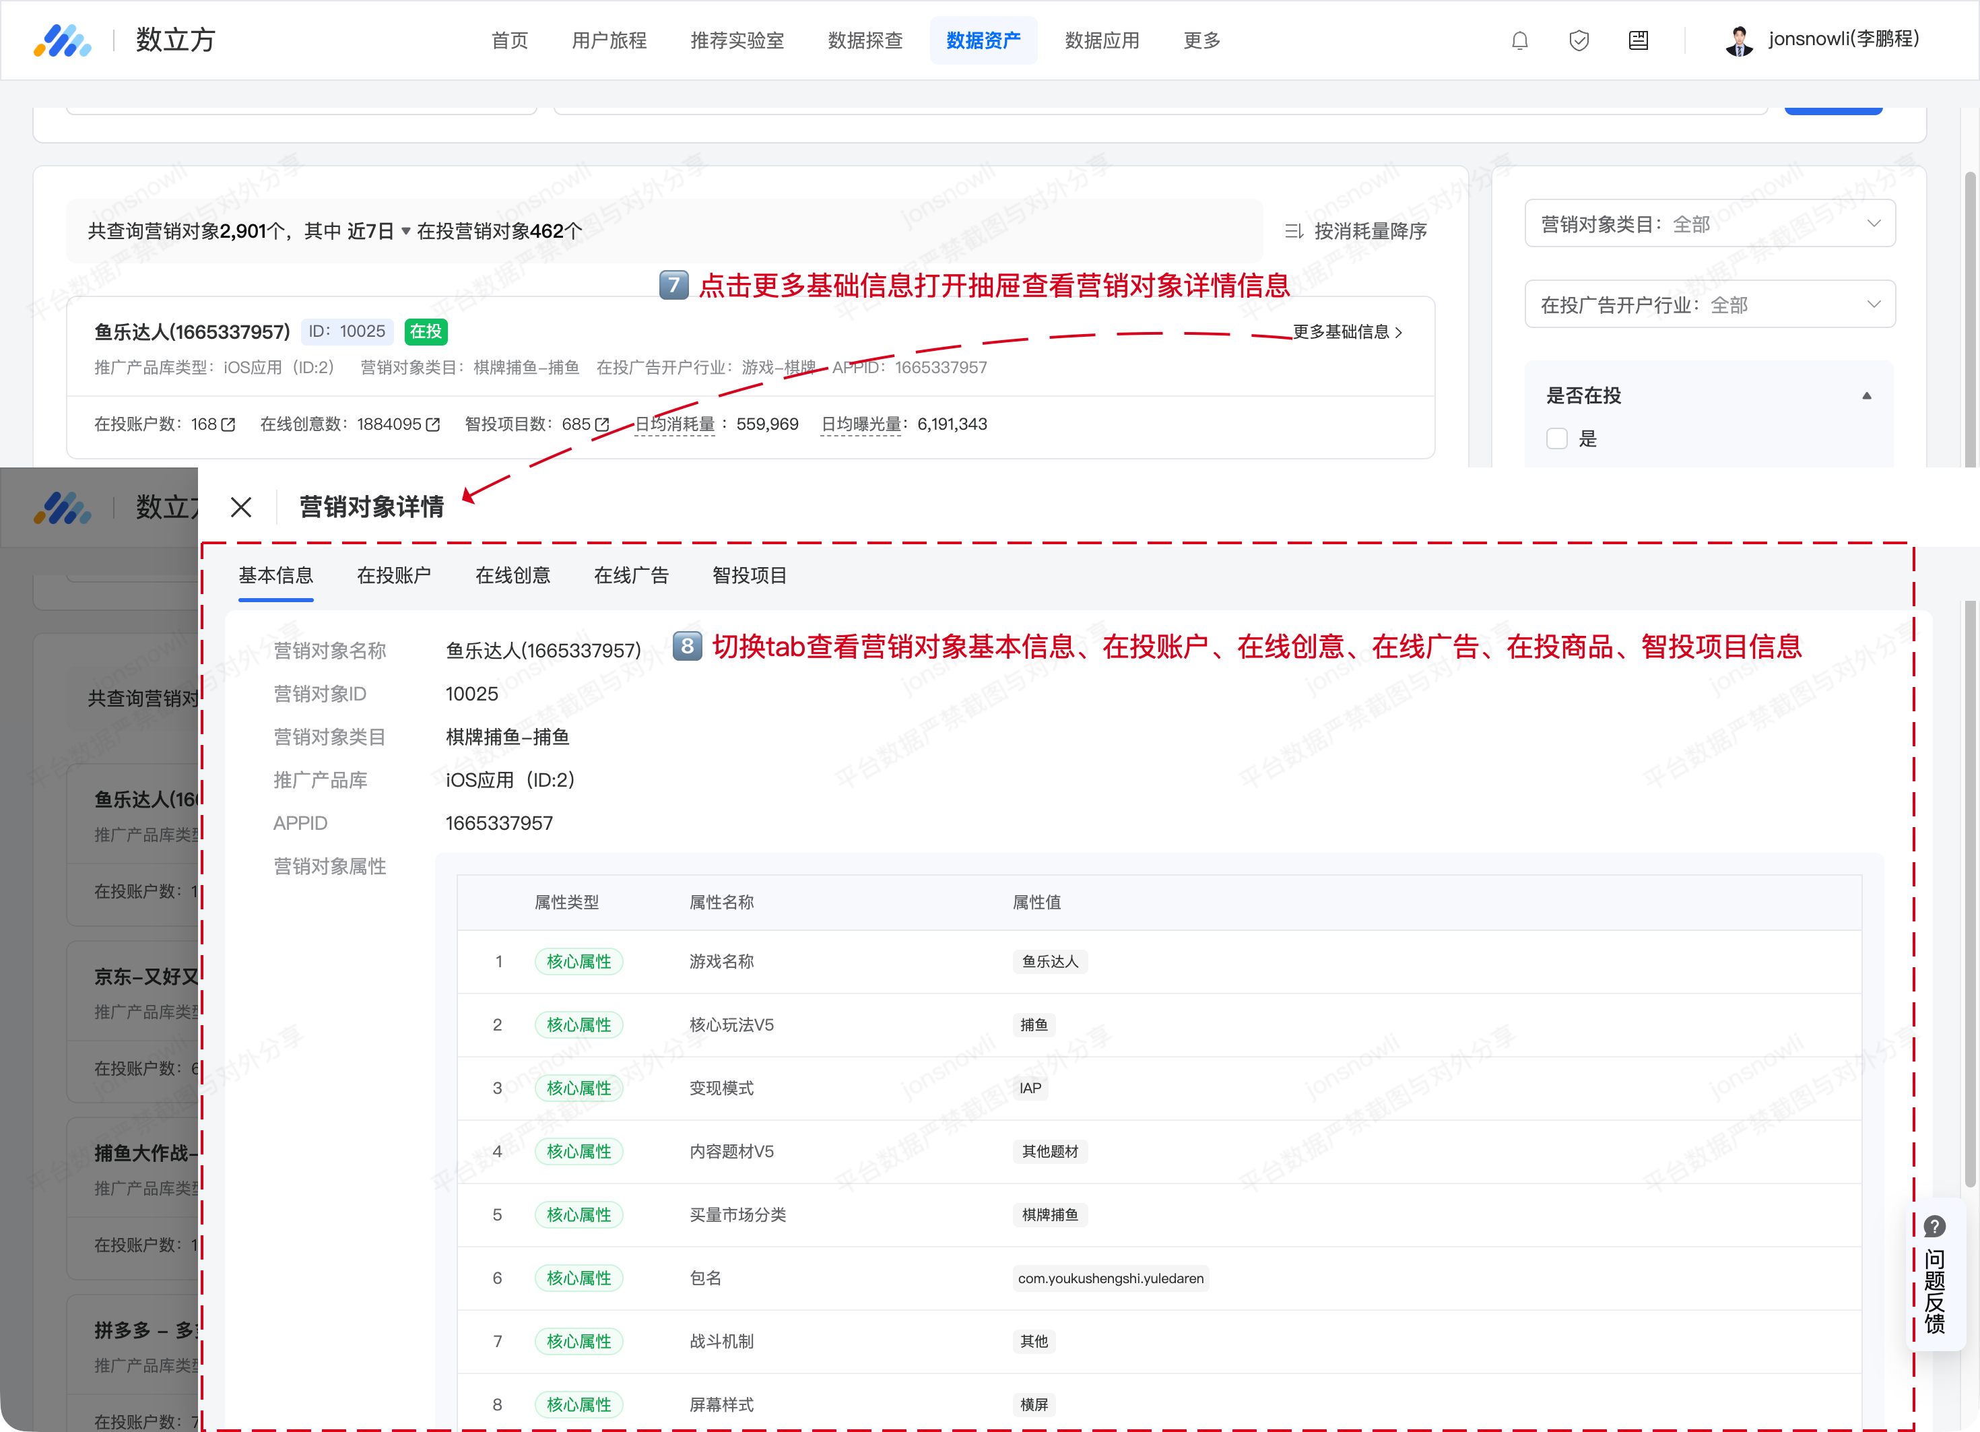This screenshot has height=1432, width=1980.
Task: Go to 数据探查 in top navigation
Action: click(864, 41)
